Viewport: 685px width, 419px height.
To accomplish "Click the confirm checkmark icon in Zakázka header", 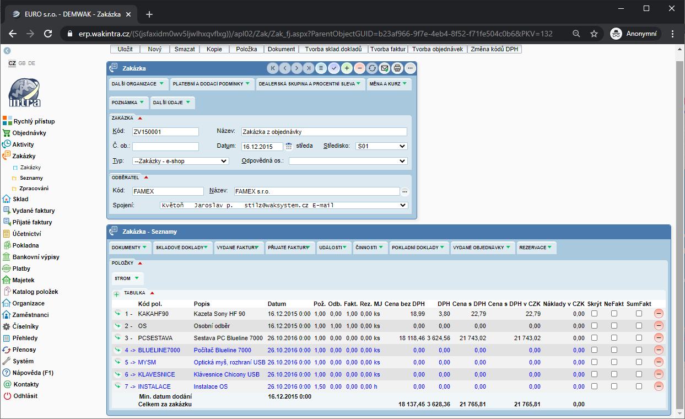I will (x=334, y=68).
